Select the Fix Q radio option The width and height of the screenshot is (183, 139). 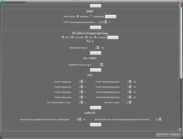point(63,37)
